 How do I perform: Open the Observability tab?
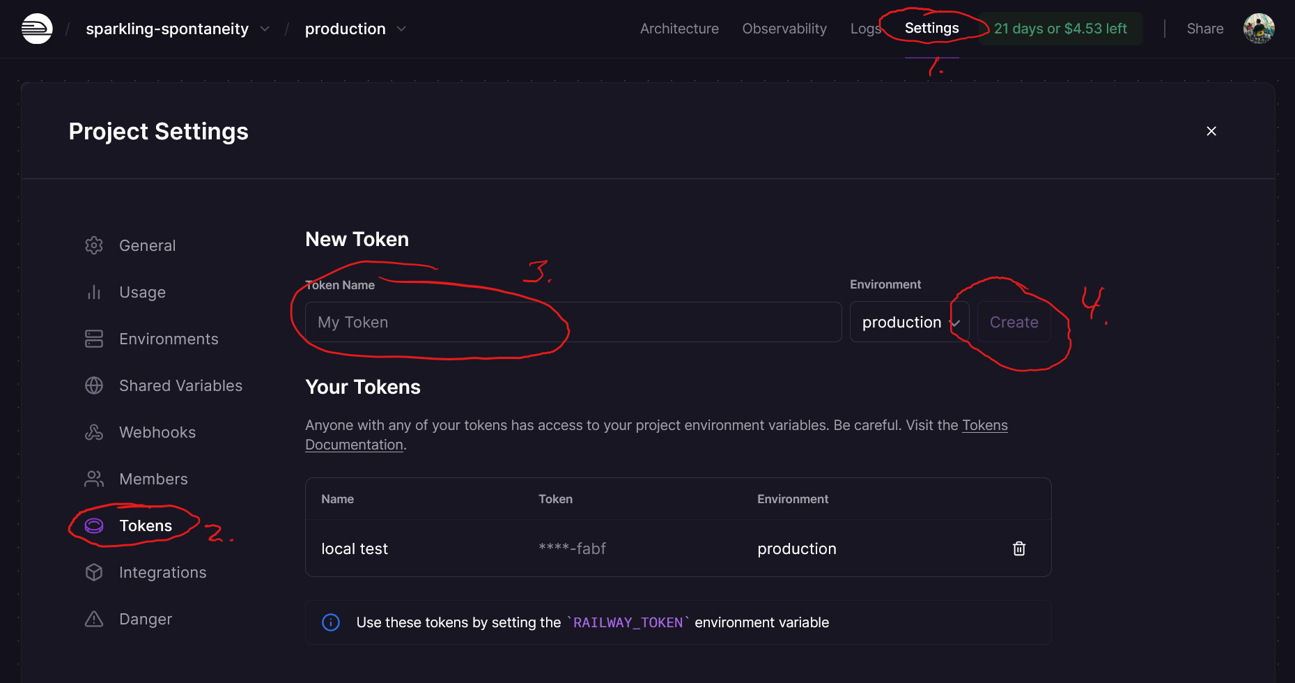click(x=784, y=29)
